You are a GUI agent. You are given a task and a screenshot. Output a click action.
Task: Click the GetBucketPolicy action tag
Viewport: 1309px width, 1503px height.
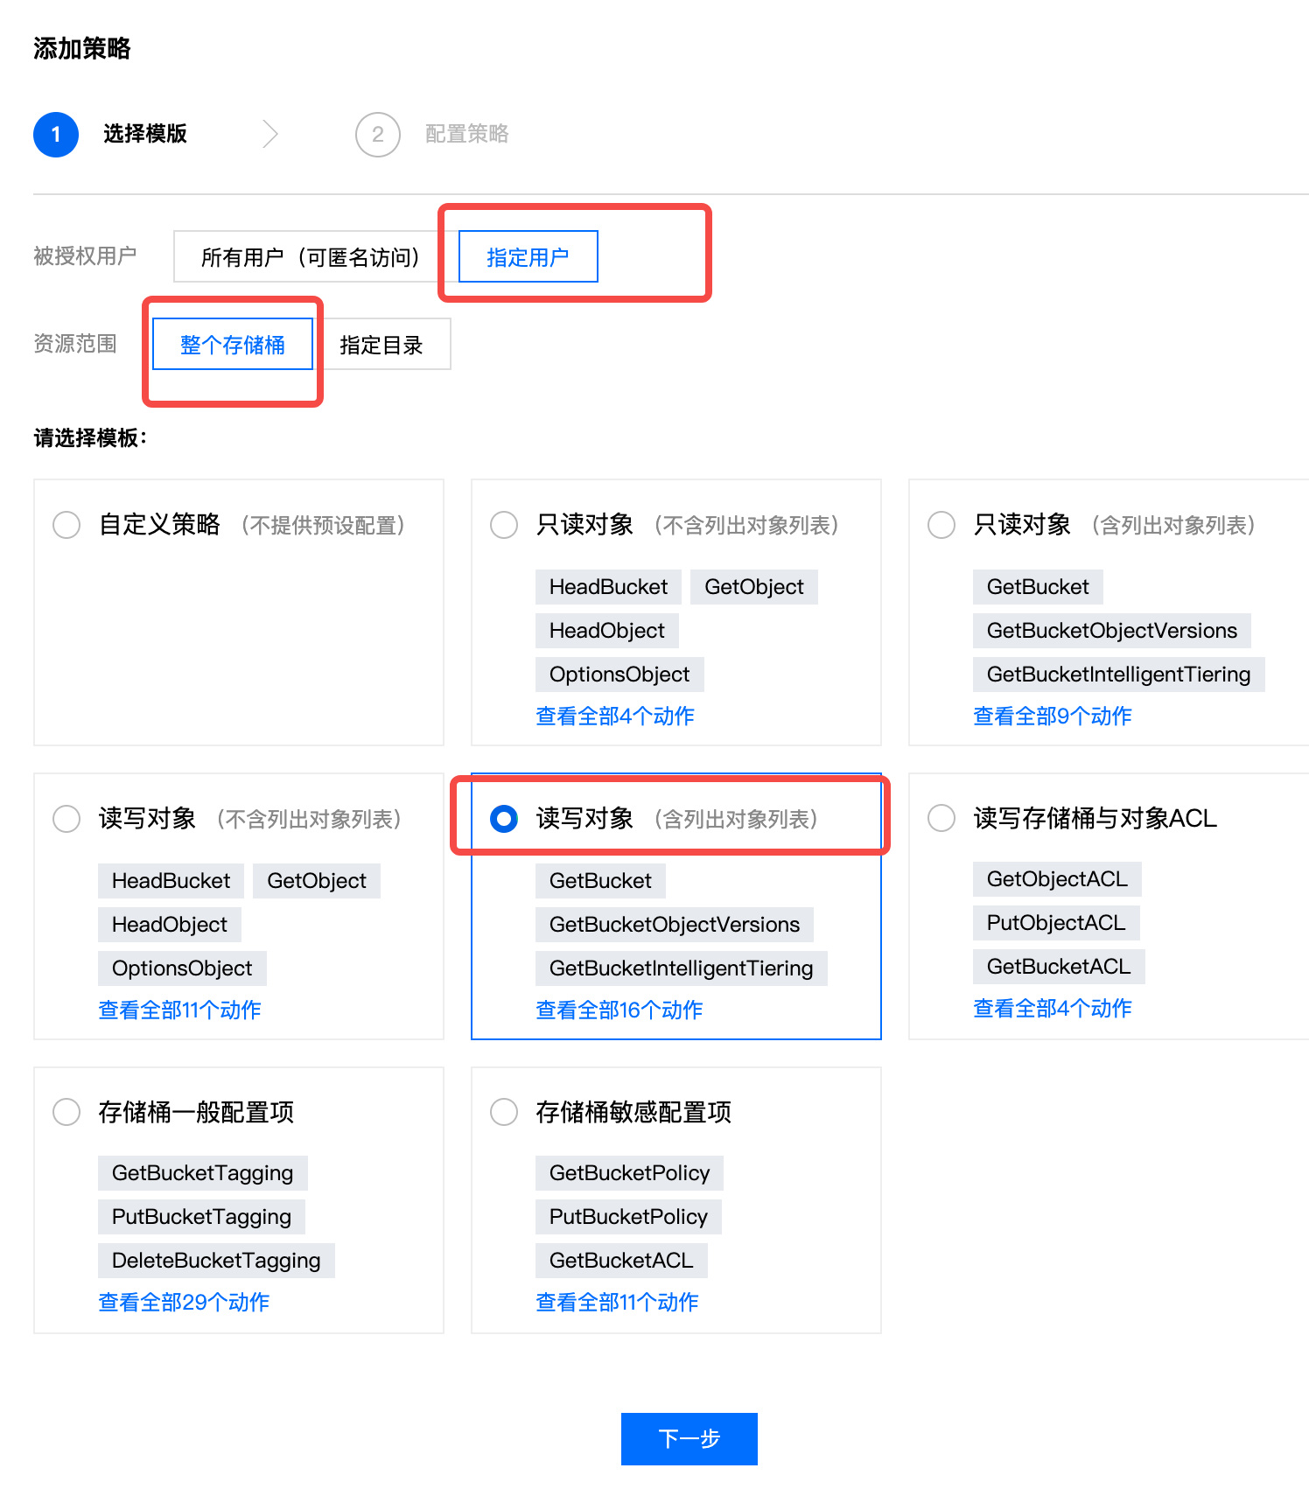[x=630, y=1173]
